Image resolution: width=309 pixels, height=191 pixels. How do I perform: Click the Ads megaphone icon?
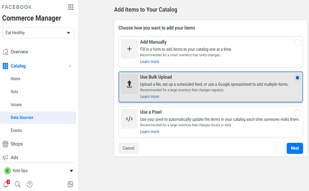click(5, 157)
